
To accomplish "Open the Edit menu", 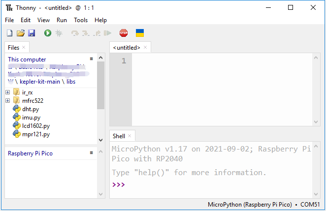I will click(x=26, y=20).
